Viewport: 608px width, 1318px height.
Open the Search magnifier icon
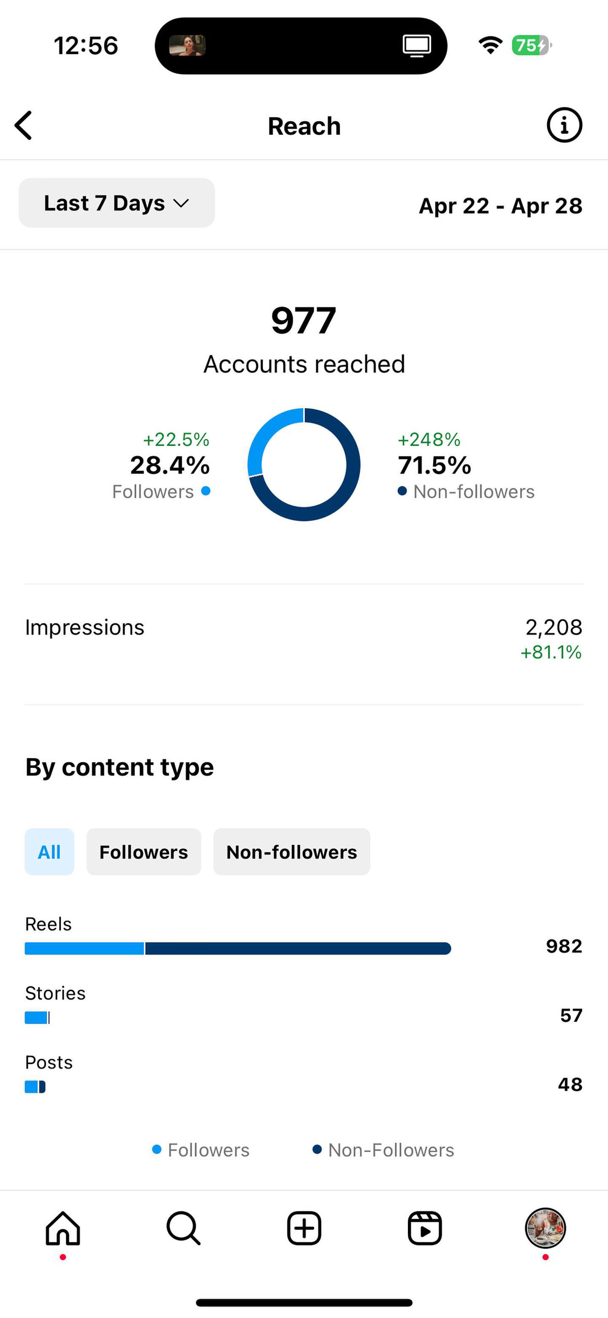tap(183, 1228)
